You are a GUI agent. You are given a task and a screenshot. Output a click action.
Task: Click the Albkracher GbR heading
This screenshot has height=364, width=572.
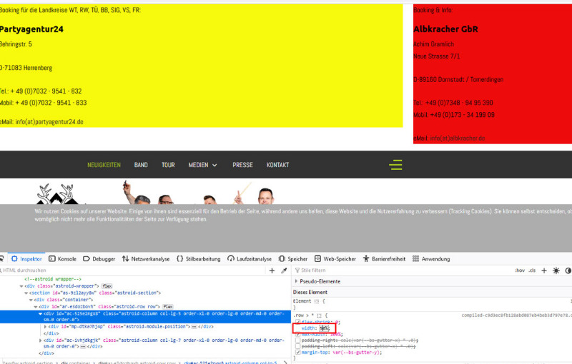point(445,29)
